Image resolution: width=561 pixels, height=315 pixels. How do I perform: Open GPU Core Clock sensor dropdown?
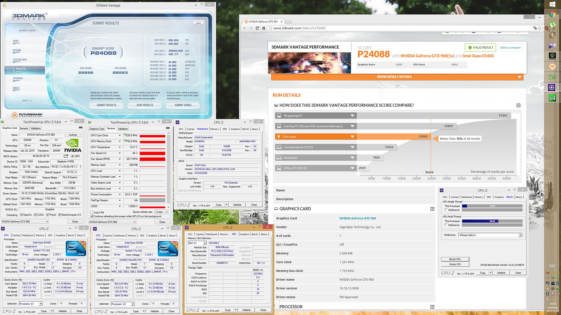pos(120,135)
